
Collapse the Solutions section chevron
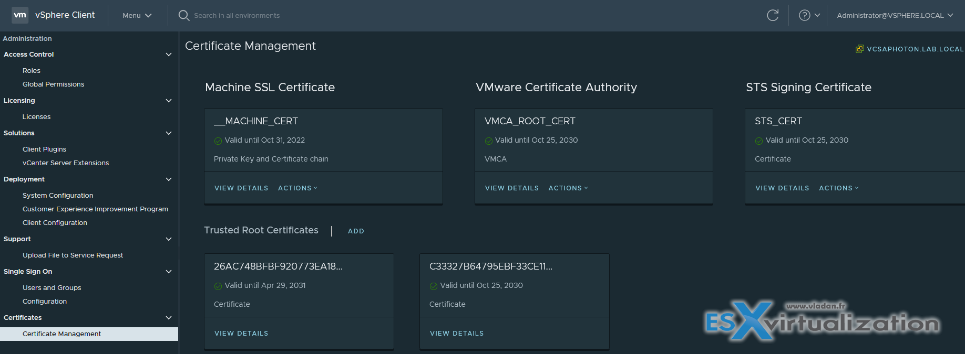pyautogui.click(x=169, y=133)
